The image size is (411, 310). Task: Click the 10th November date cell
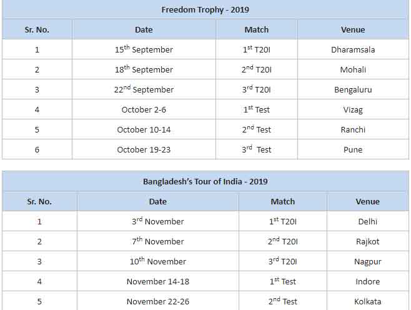[158, 261]
